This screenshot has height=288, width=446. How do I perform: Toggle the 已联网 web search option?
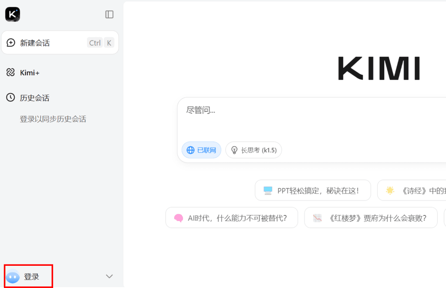pos(201,150)
